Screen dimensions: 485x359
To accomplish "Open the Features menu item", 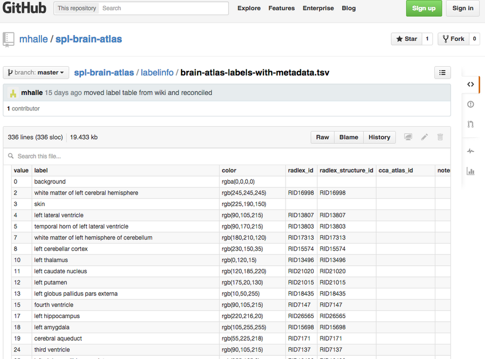I will pos(281,8).
